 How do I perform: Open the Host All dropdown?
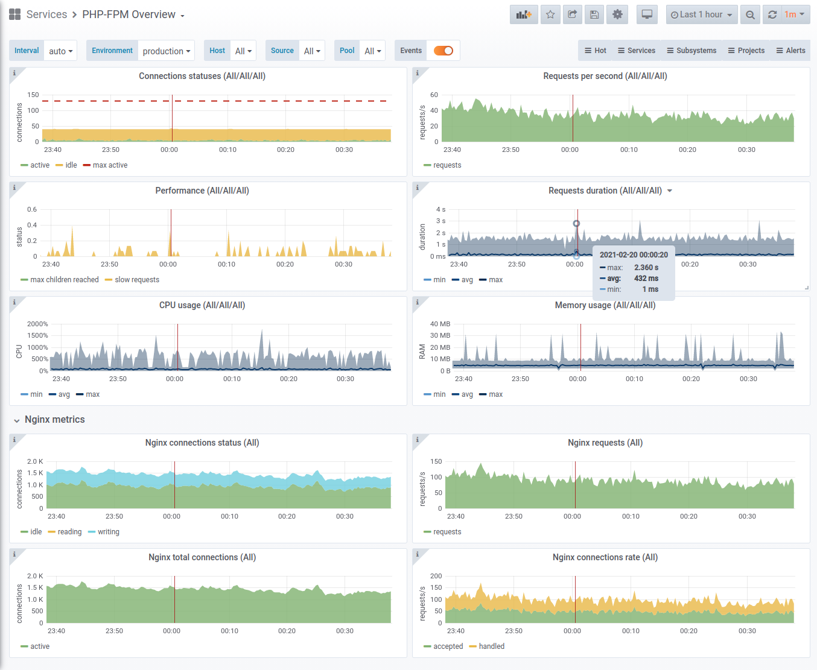[x=243, y=51]
